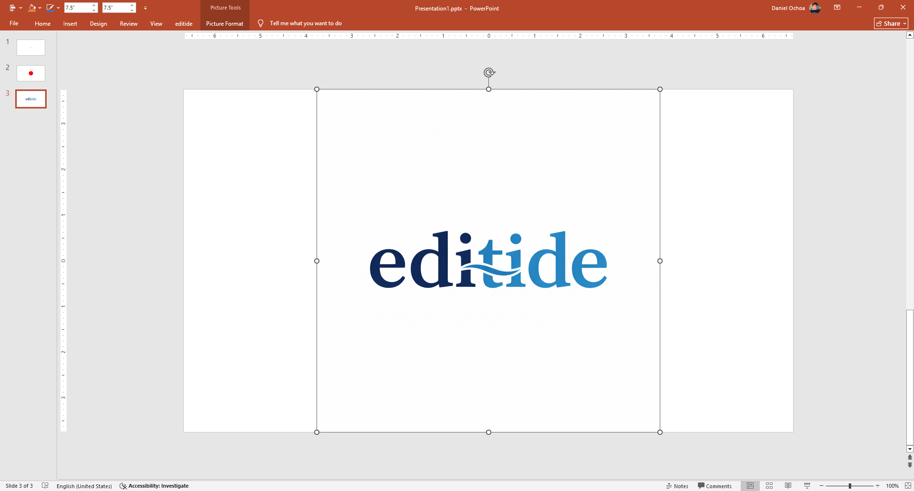Click the 100% zoom level
The image size is (914, 491).
(x=893, y=486)
